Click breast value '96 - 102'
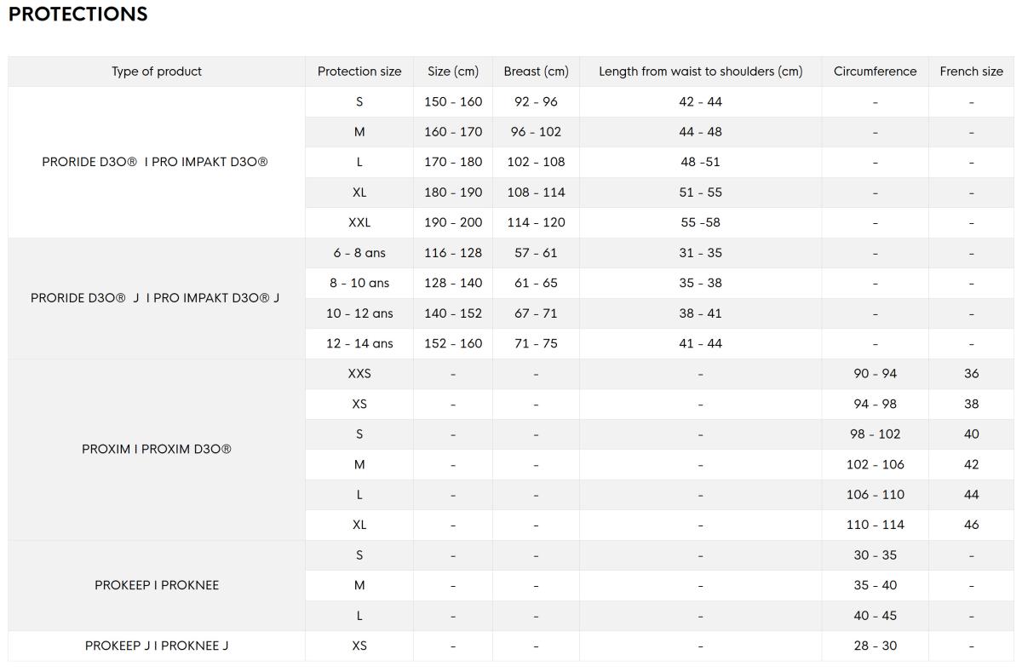Screen dimensions: 1022x672 pyautogui.click(x=536, y=132)
